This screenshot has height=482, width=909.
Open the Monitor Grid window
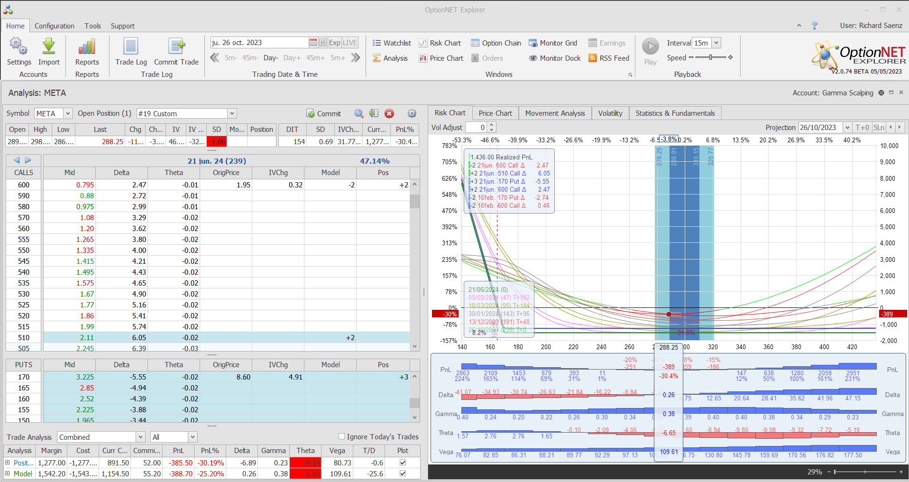pos(553,43)
